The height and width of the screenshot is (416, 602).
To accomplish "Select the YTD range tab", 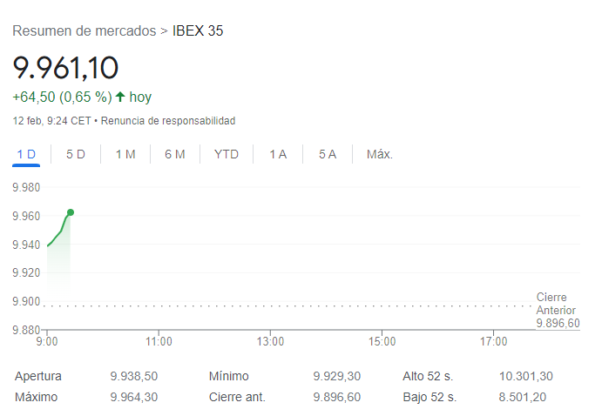I will [x=227, y=154].
